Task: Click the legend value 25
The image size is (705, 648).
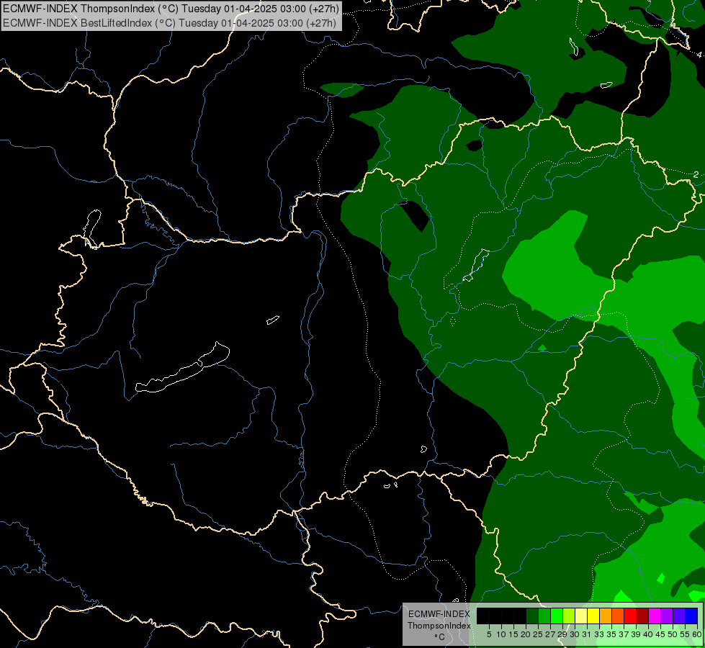Action: [538, 634]
